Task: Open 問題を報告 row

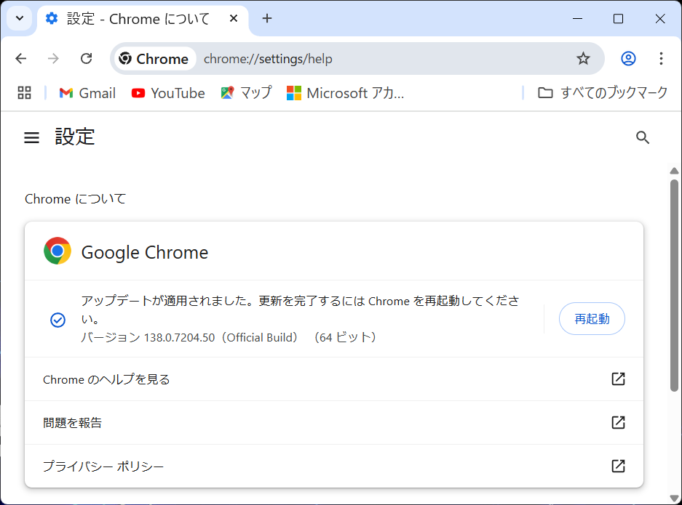Action: (x=334, y=422)
